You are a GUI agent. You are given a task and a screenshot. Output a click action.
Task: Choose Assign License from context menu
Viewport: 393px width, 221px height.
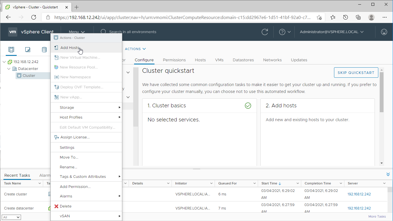(86, 137)
